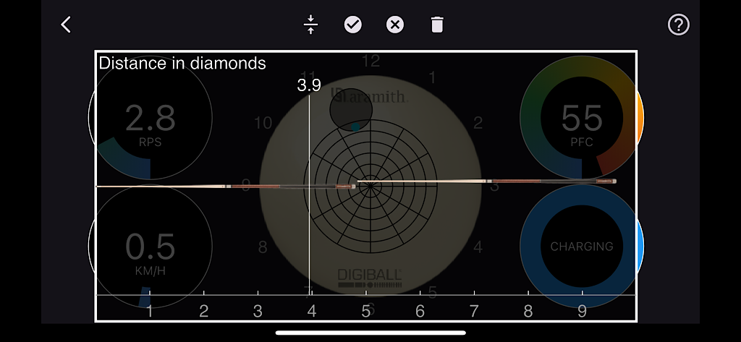Click diamond 6 on the ruler
This screenshot has height=342, width=741.
click(420, 311)
